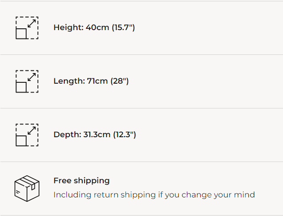Click the (12.3") inch value for Depth

point(124,135)
